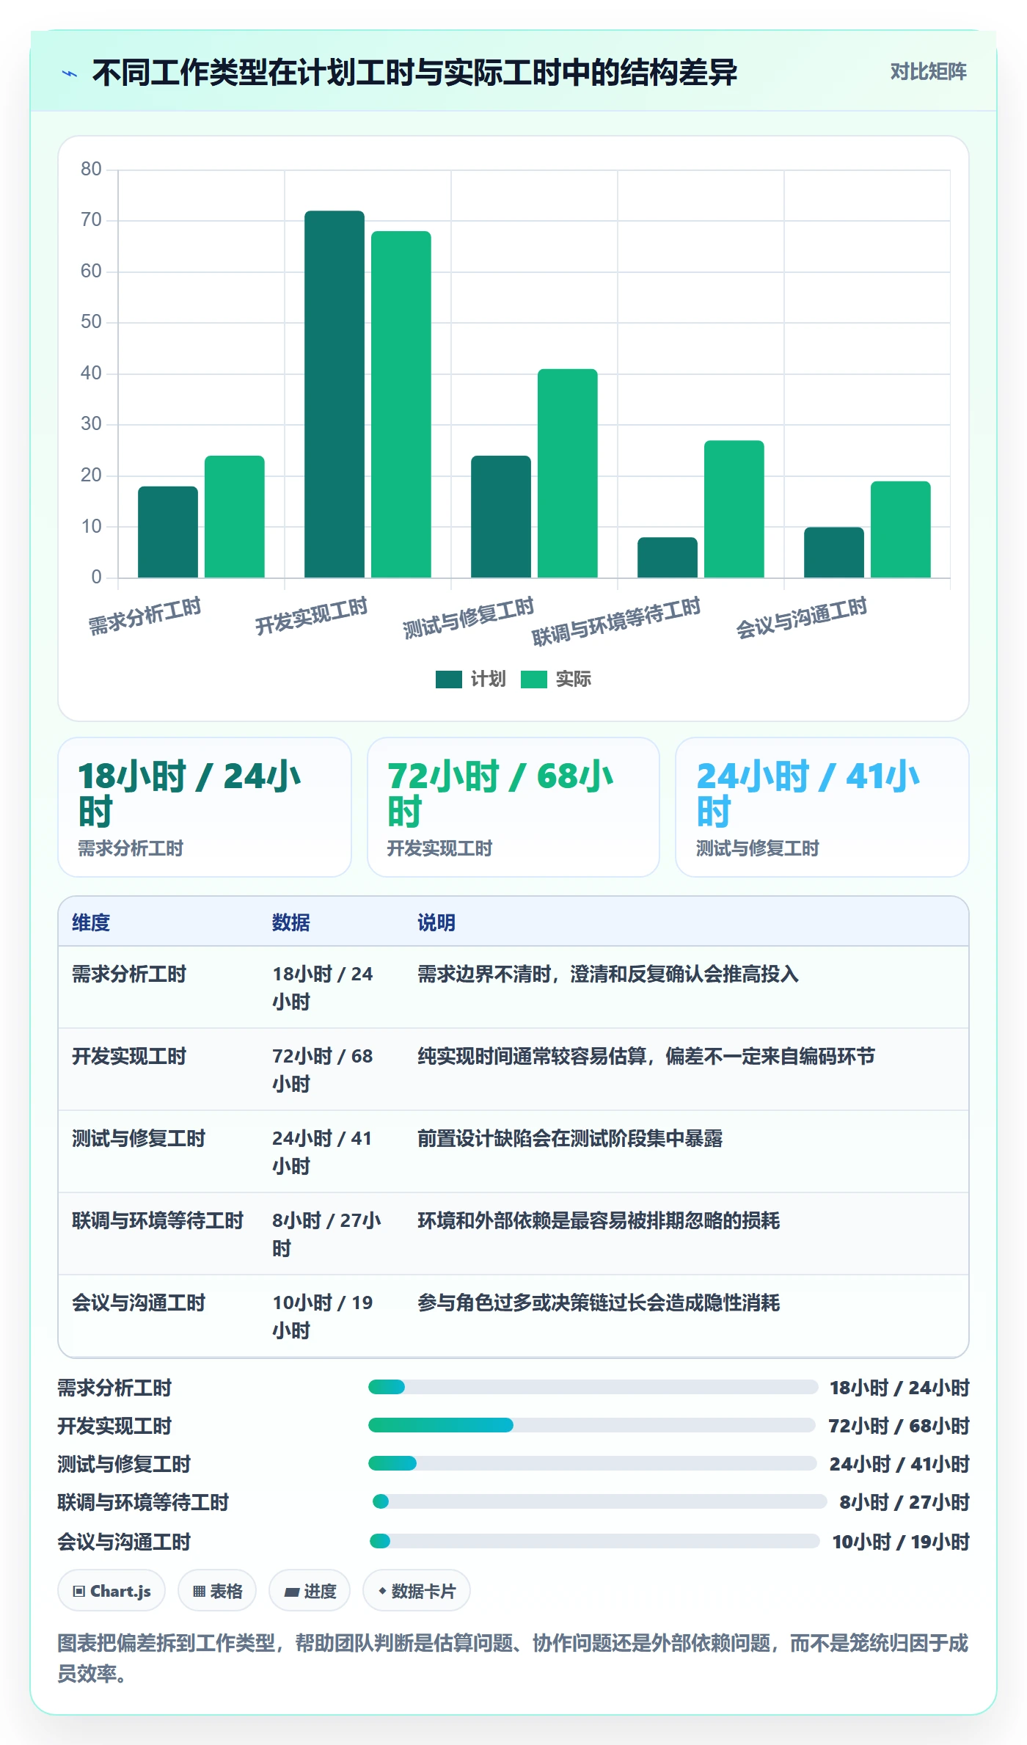Select the 18小时 / 24小时 data card
The image size is (1027, 1745).
pos(205,807)
